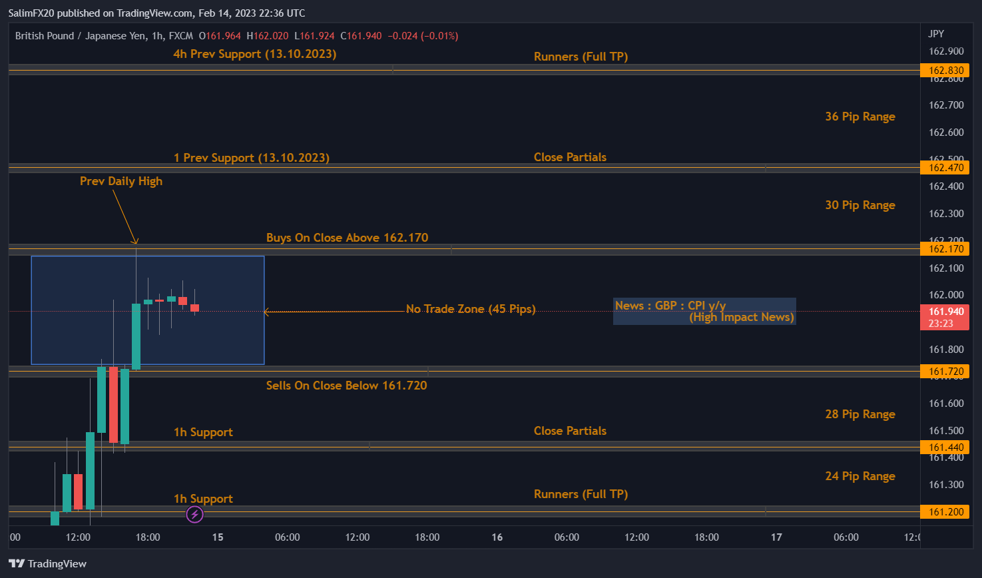Select the 36 Pip Range text
Screen dimensions: 982x578
(x=859, y=117)
